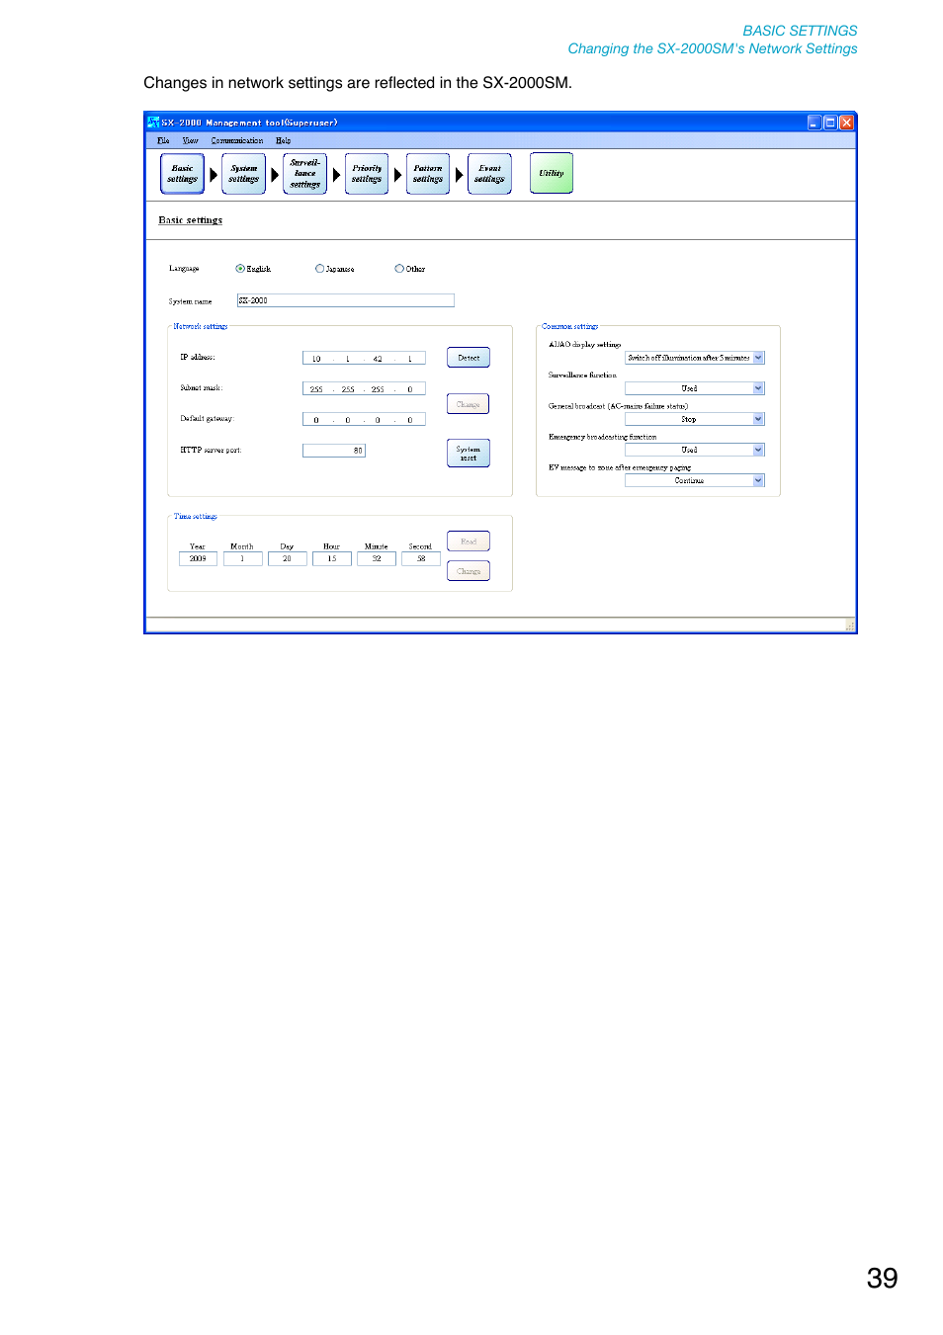Expand the EV message after emergency paging dropdown
This screenshot has width=943, height=1335.
[x=759, y=480]
